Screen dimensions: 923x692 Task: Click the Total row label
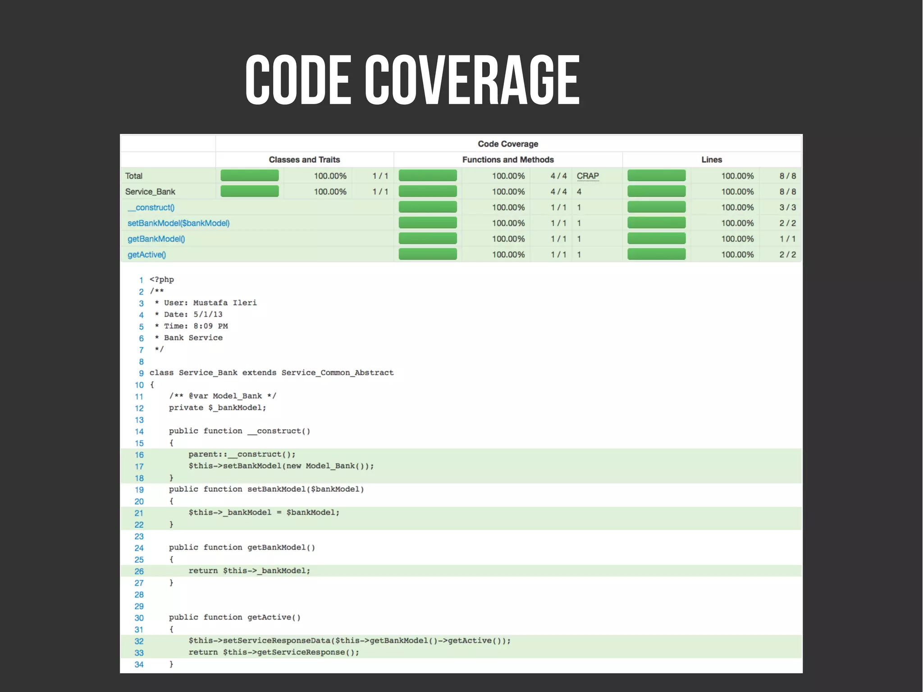(x=134, y=176)
